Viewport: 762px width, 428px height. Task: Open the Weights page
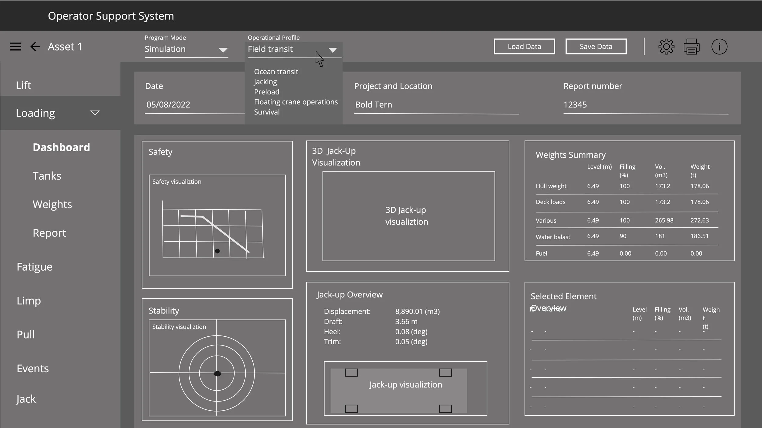52,204
